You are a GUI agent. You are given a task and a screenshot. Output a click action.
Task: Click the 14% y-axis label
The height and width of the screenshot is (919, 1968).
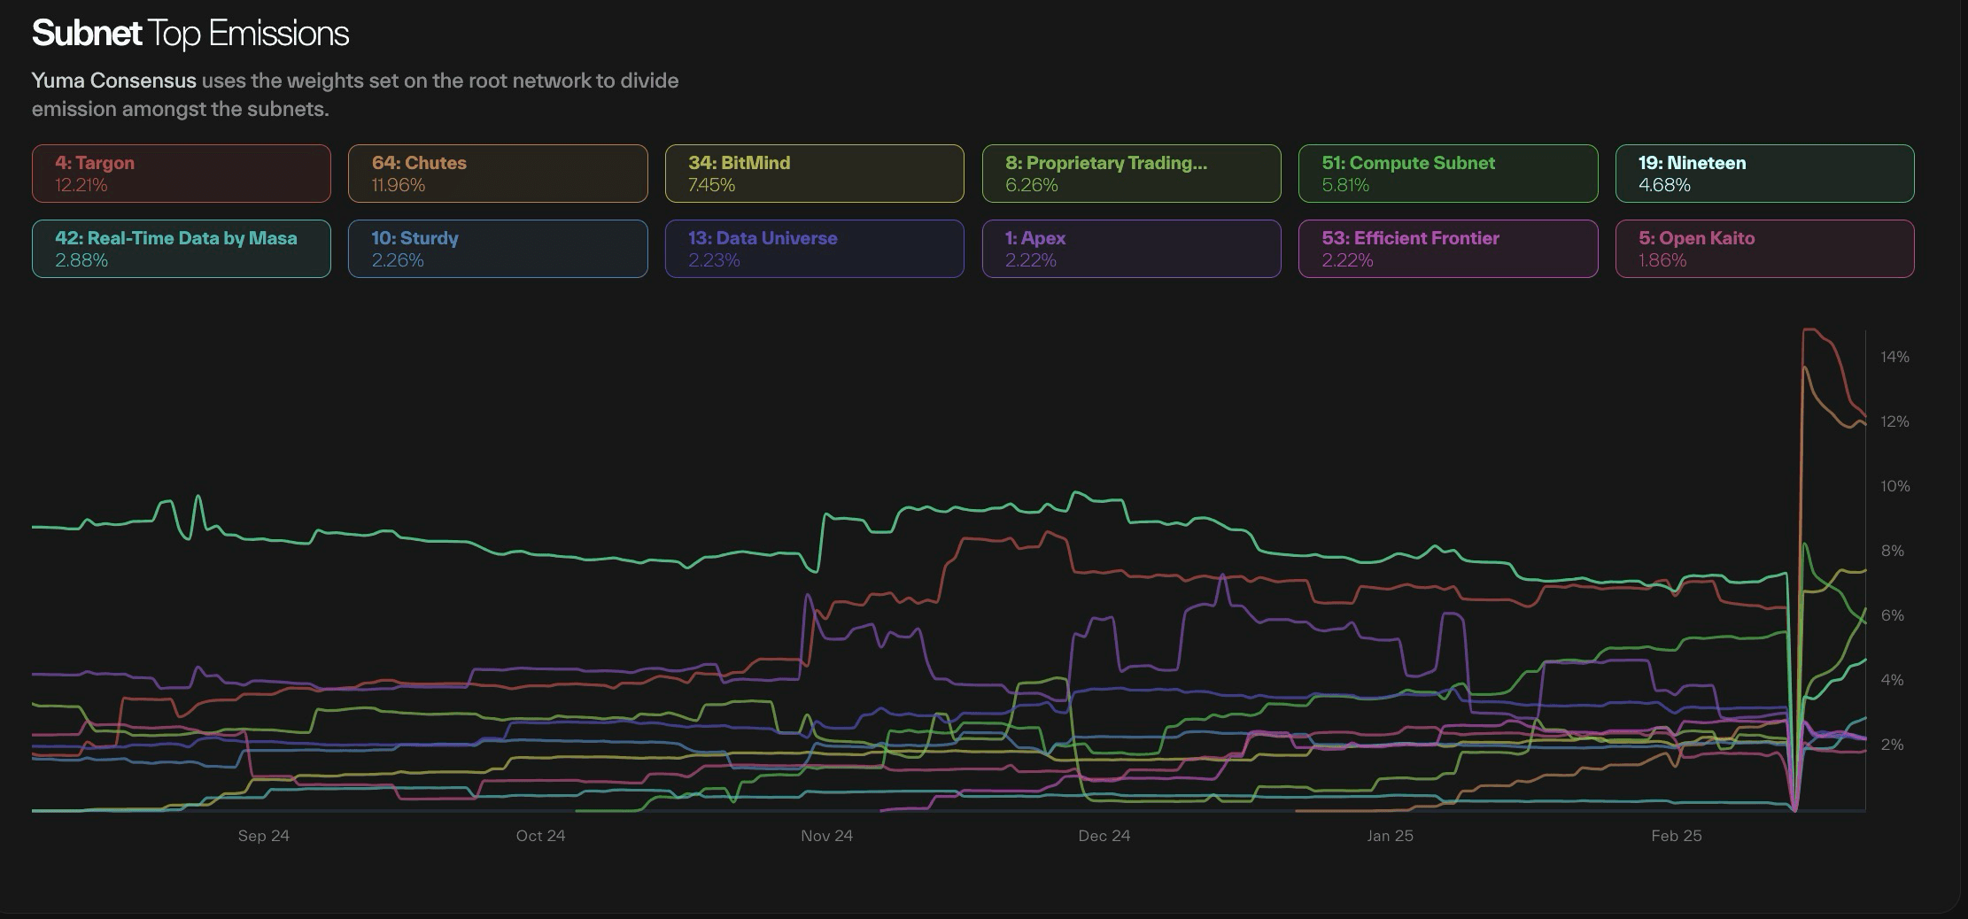point(1895,357)
